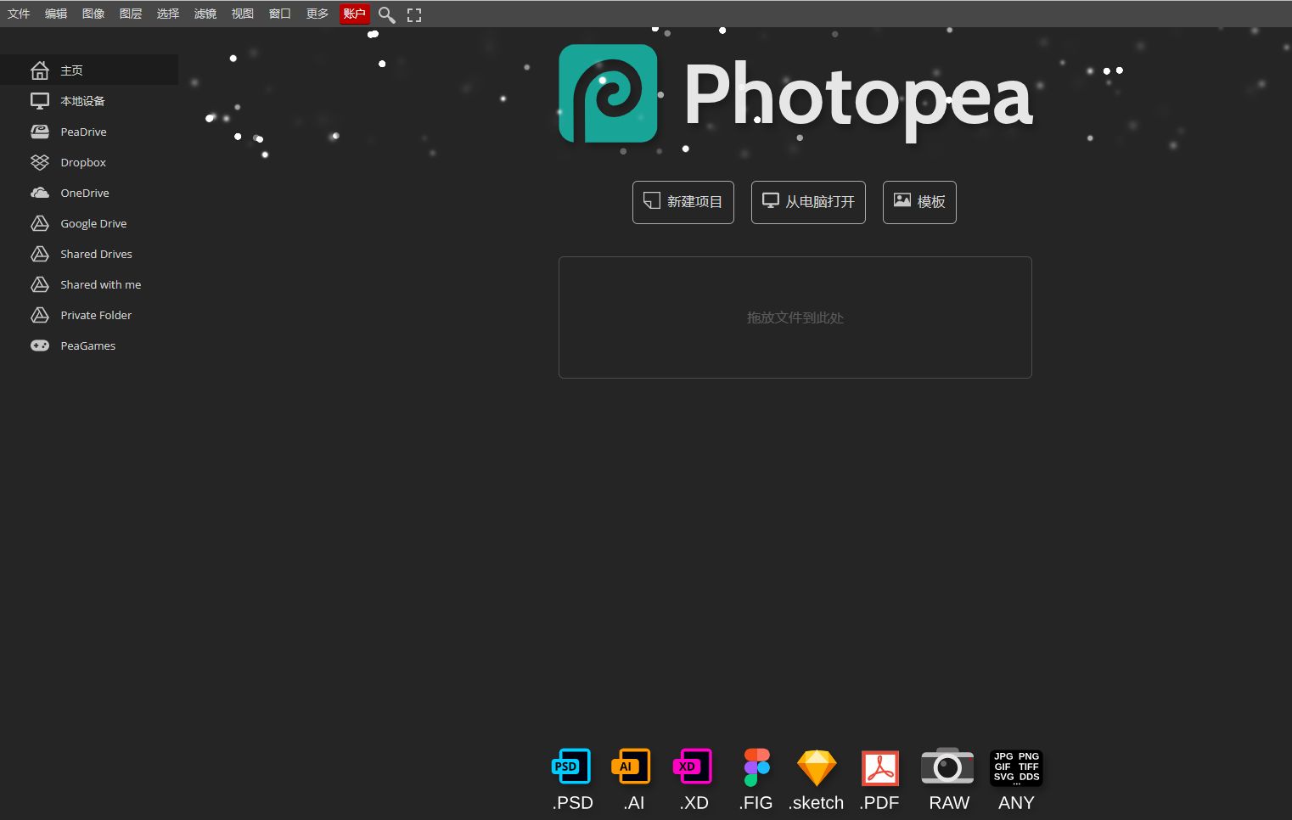Click the PDF format icon

tap(880, 768)
